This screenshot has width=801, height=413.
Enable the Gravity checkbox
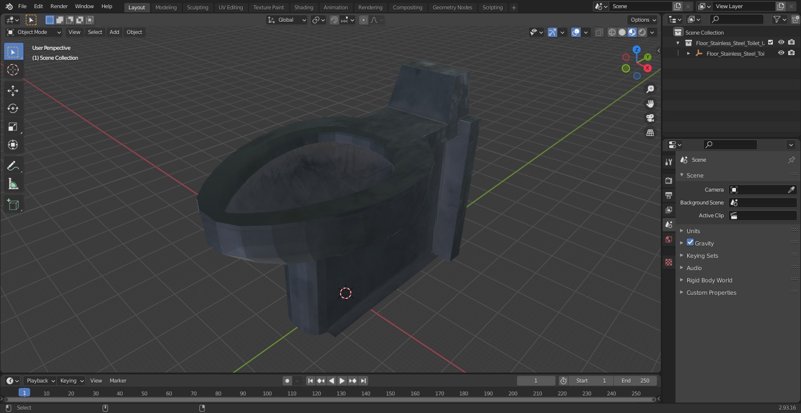tap(690, 243)
